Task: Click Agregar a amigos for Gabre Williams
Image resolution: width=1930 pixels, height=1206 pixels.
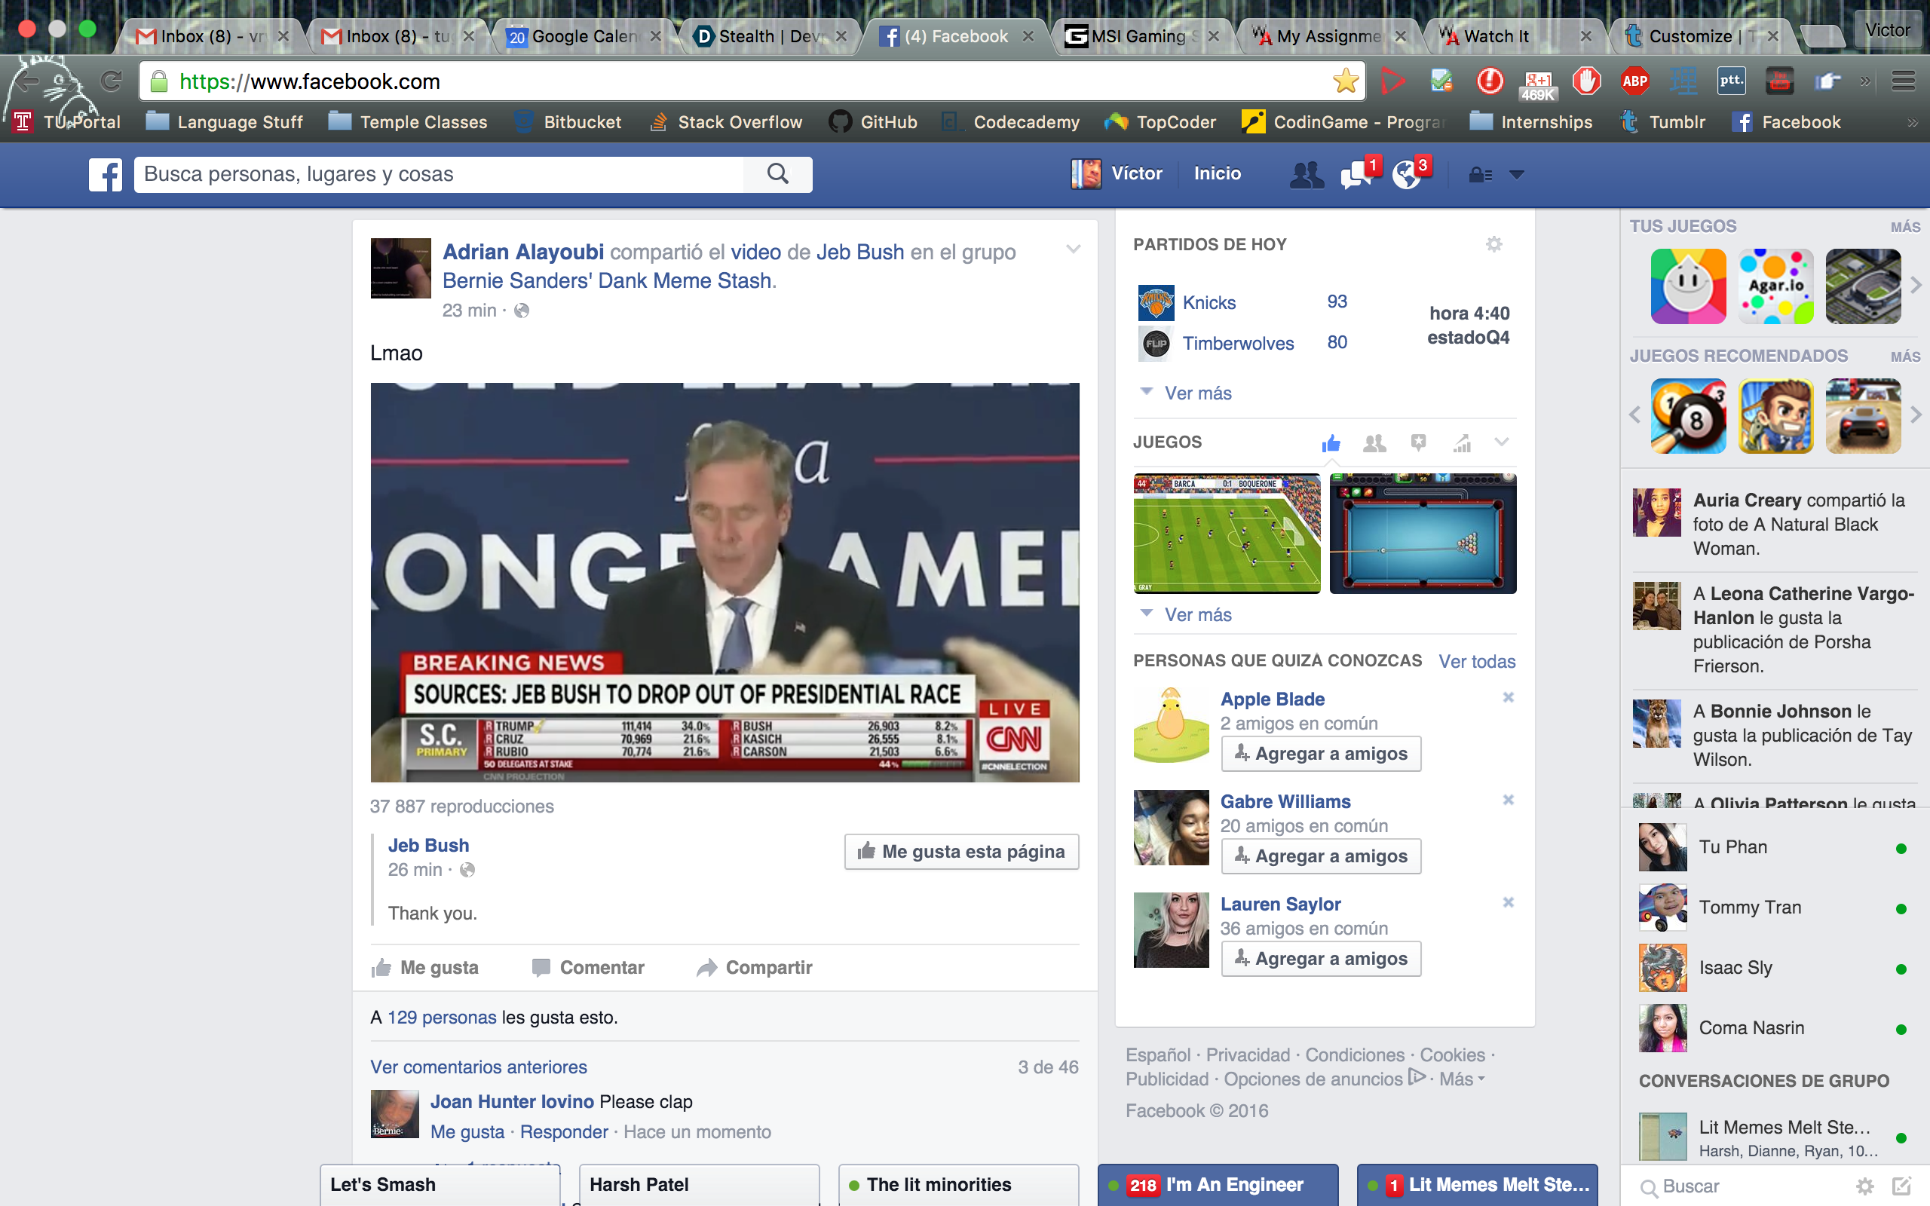Action: coord(1321,856)
